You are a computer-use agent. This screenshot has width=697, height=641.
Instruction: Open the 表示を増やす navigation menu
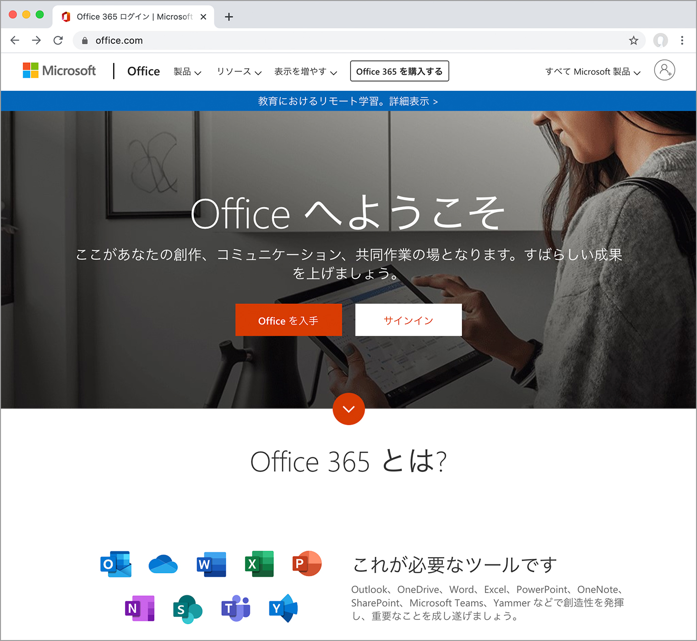(x=305, y=72)
